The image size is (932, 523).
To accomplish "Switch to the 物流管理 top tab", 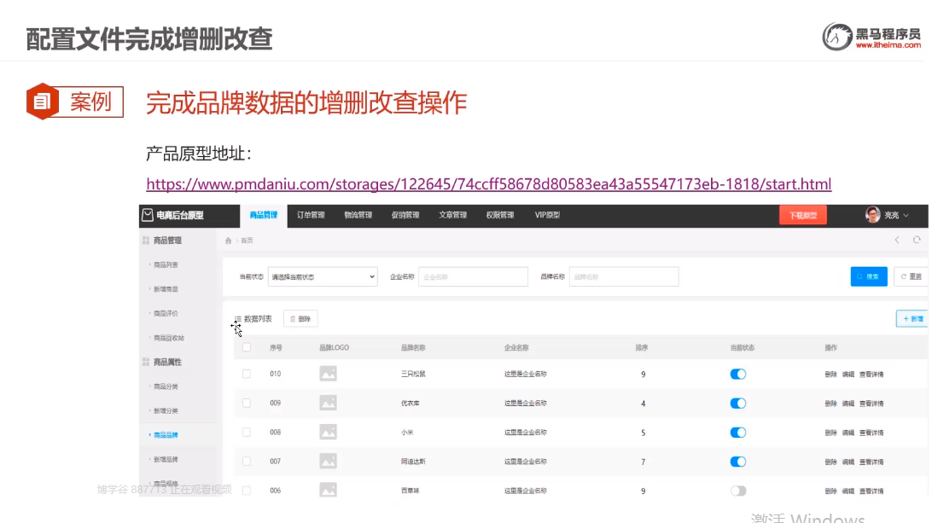I will pos(358,215).
